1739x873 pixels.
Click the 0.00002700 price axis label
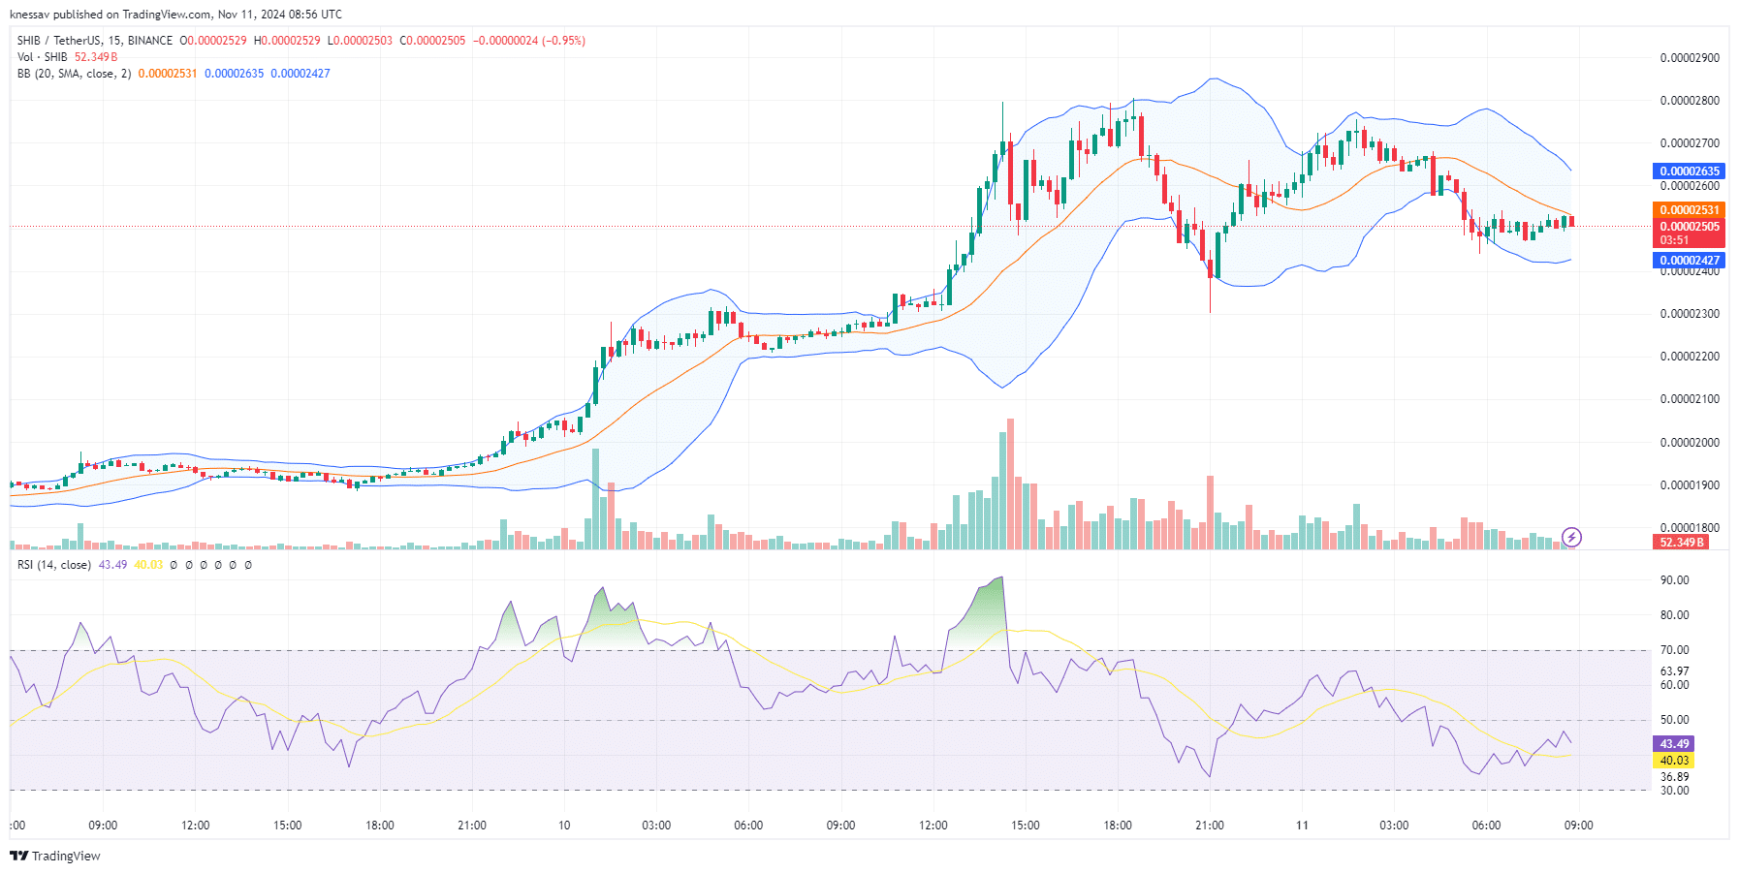(x=1690, y=143)
